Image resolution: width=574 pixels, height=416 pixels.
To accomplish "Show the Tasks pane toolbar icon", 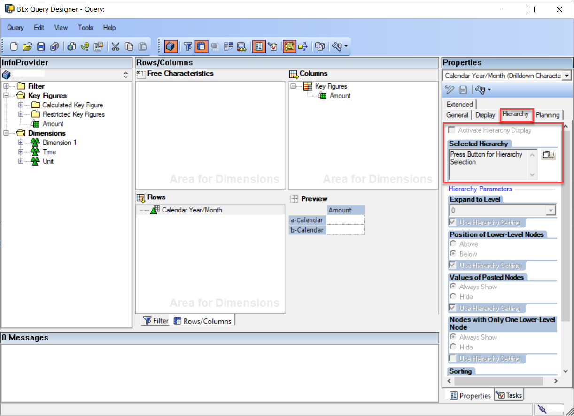I will click(x=272, y=46).
